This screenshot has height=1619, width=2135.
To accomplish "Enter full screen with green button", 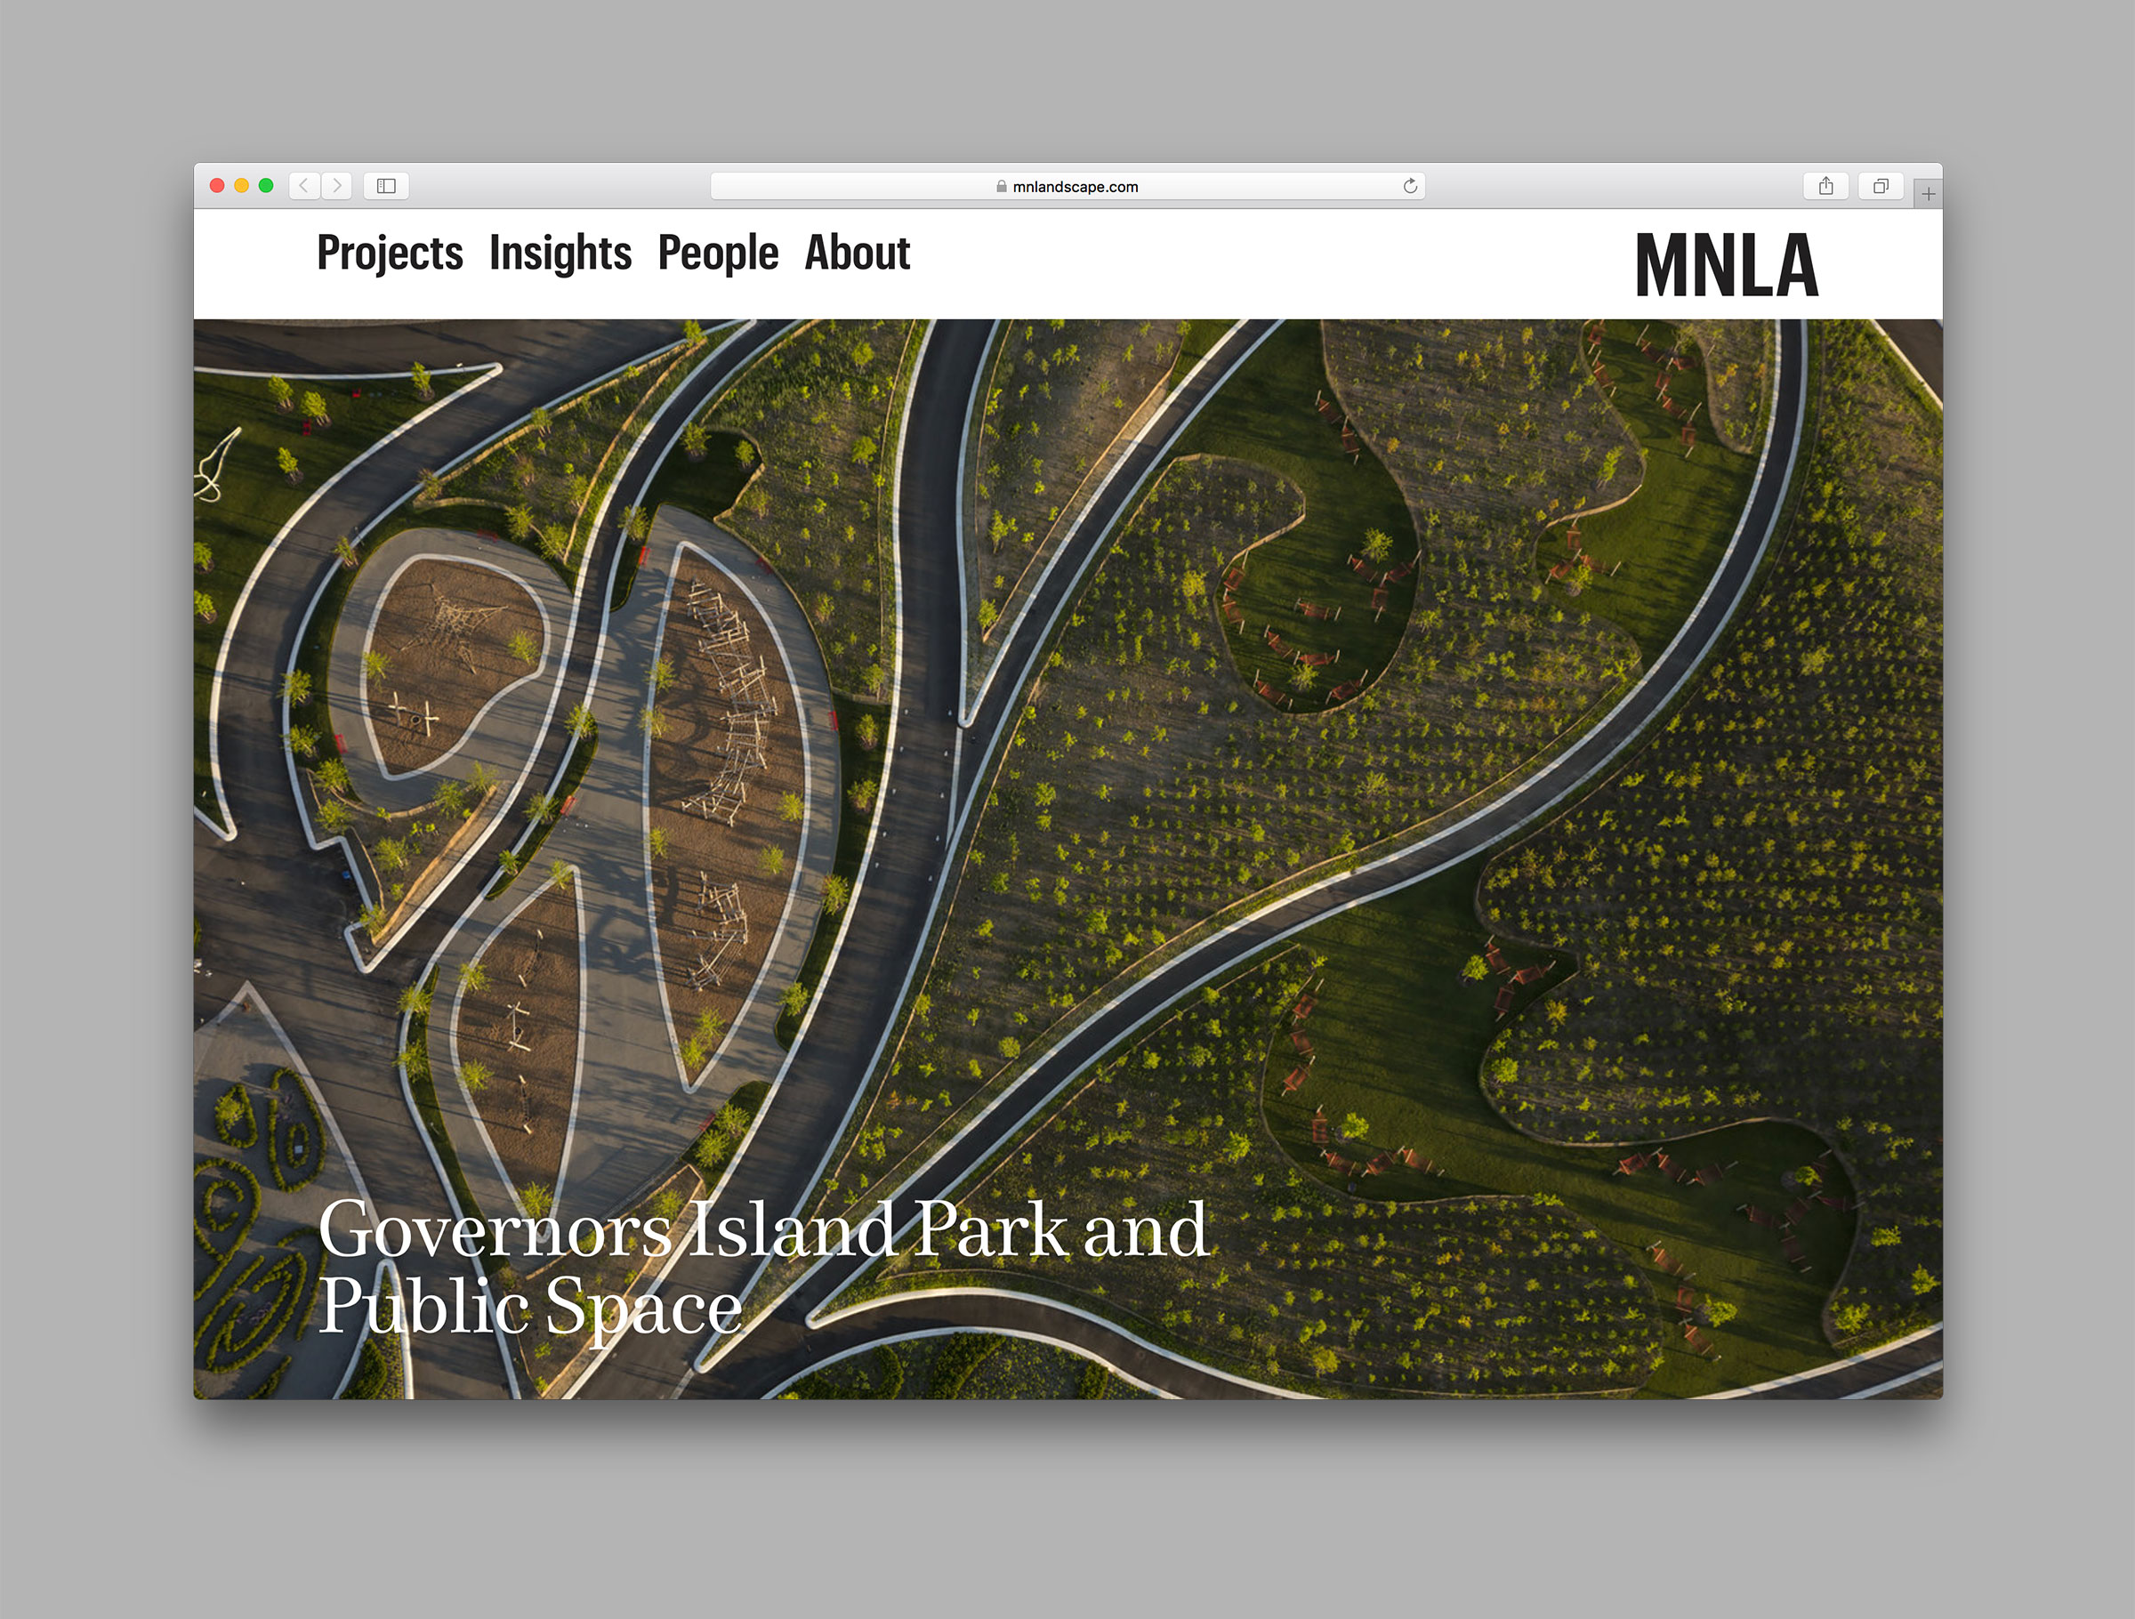I will tap(266, 186).
